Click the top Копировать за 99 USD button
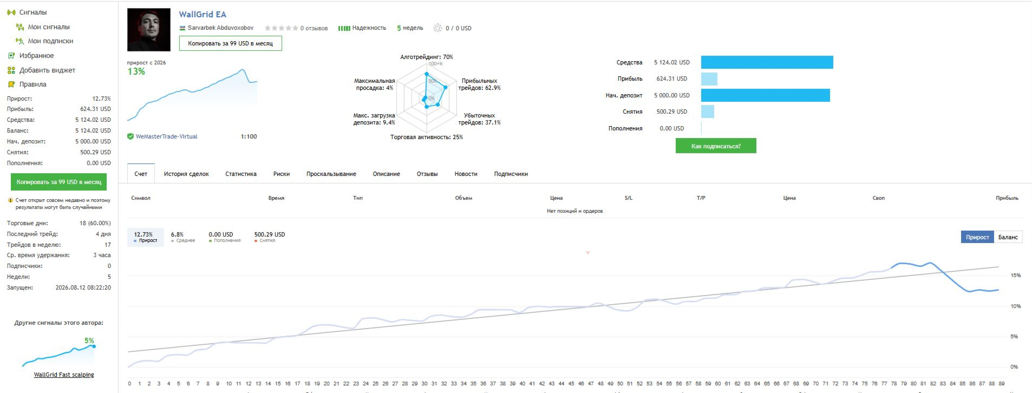 (231, 43)
